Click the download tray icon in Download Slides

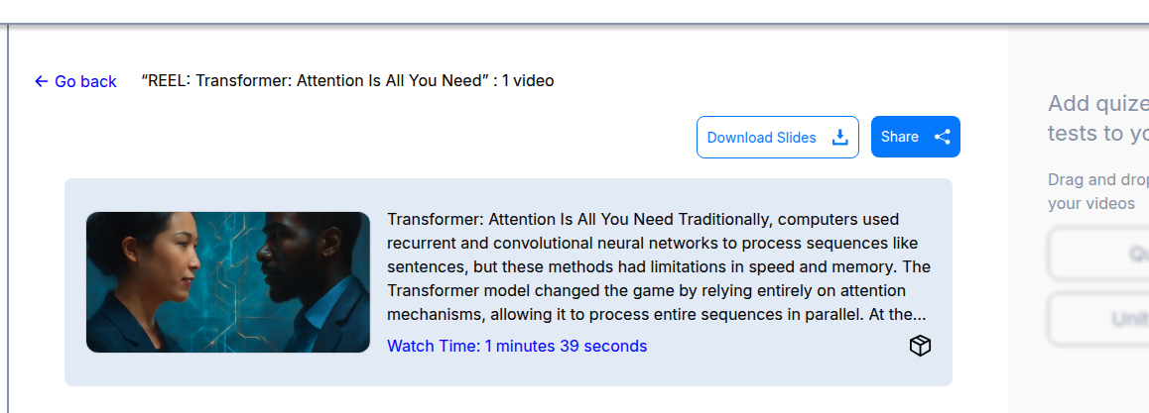point(839,137)
